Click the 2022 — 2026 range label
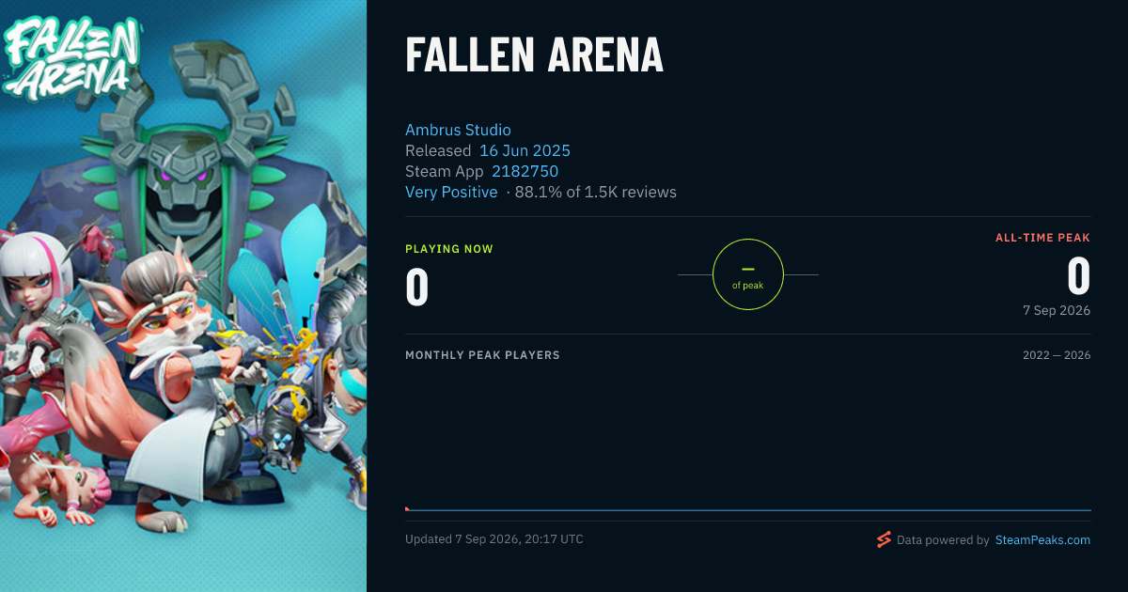The image size is (1128, 592). point(1057,355)
